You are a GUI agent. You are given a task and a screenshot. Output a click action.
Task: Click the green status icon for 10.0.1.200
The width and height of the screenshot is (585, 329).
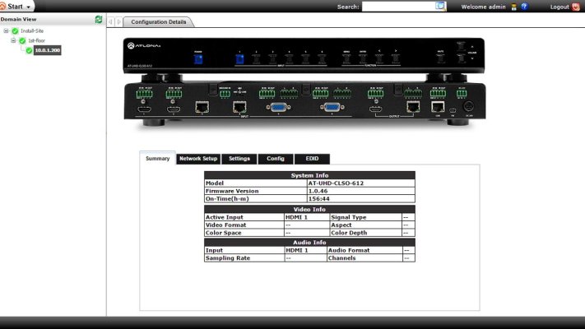point(29,50)
